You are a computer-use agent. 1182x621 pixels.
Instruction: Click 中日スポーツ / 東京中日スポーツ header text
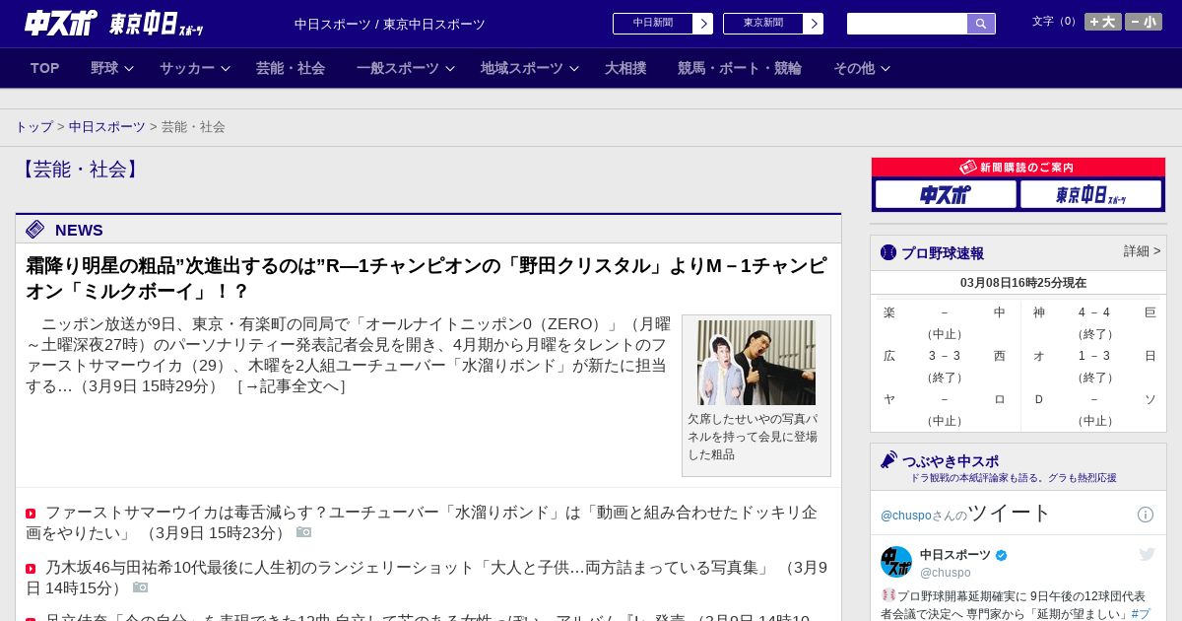coord(390,25)
